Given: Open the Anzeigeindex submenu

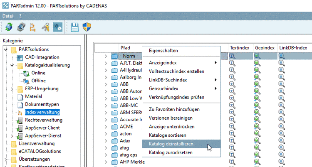Looking at the screenshot, I should click(x=181, y=63).
